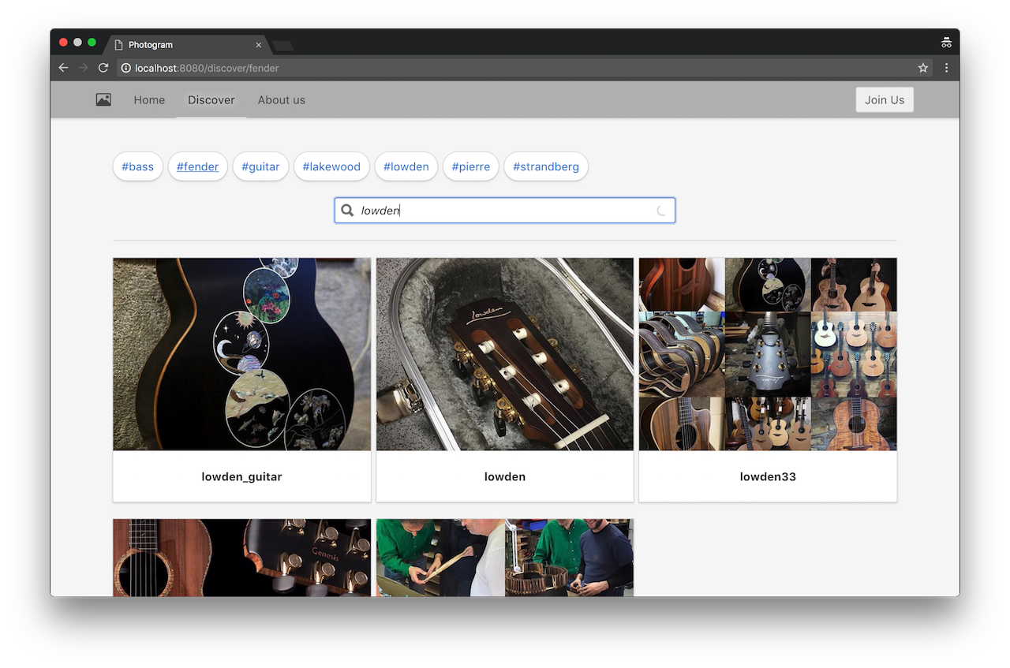Open the lowden_guitar photo thumbnail
This screenshot has height=668, width=1010.
click(241, 354)
